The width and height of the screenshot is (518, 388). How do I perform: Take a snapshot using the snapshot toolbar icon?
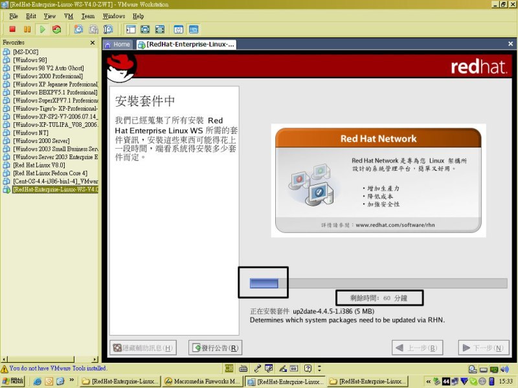[x=78, y=29]
